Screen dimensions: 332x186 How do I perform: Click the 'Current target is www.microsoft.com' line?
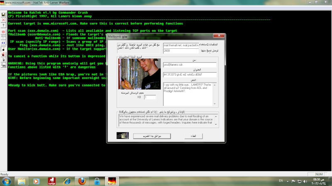coord(95,24)
